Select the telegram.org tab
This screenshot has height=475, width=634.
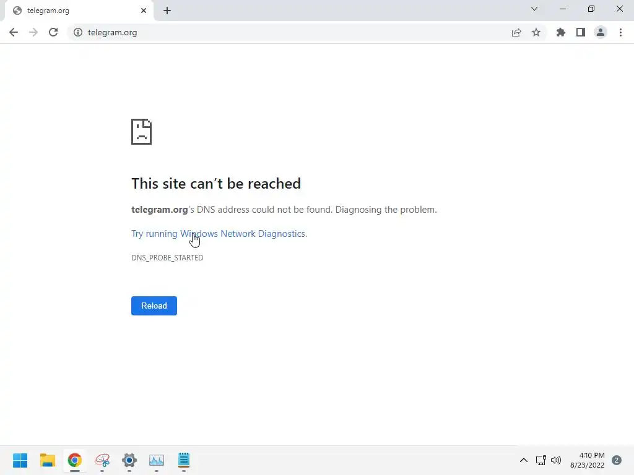79,11
